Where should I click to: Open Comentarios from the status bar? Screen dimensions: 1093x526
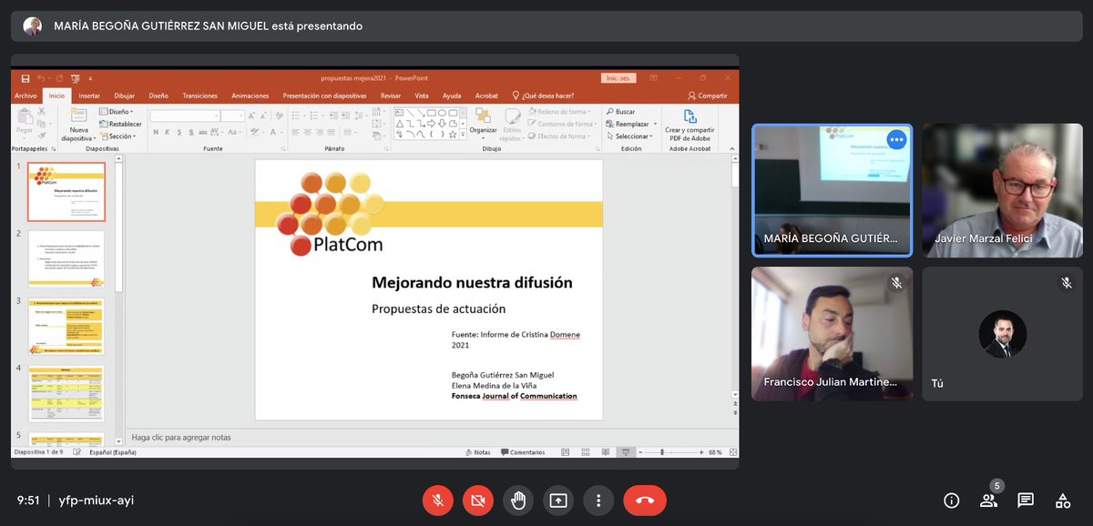(521, 452)
